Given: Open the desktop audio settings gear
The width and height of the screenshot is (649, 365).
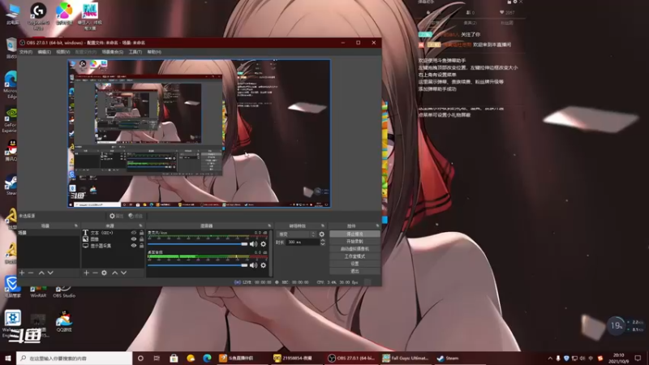Looking at the screenshot, I should 263,265.
